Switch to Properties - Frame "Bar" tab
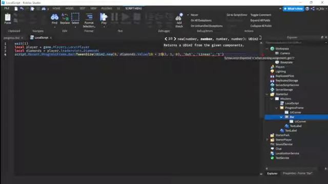Image resolution: width=328 pixels, height=184 pixels. pos(297,173)
